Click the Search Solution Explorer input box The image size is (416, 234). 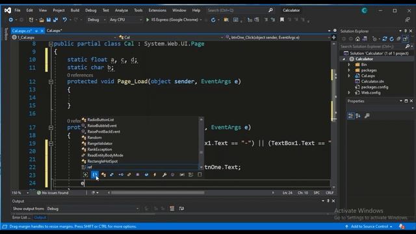coord(372,46)
